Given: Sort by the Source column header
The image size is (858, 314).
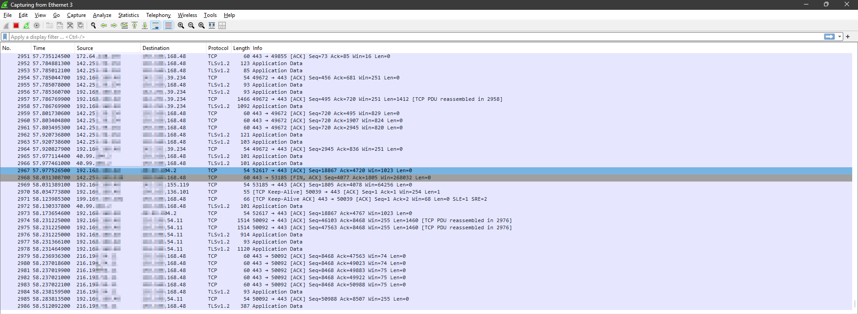Looking at the screenshot, I should 108,48.
